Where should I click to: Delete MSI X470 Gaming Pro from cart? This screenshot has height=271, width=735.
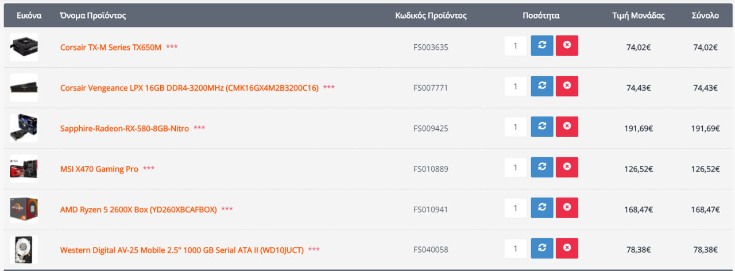[567, 168]
